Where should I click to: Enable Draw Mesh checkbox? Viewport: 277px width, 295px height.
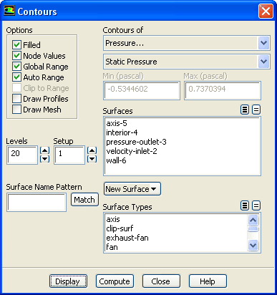tap(16, 110)
